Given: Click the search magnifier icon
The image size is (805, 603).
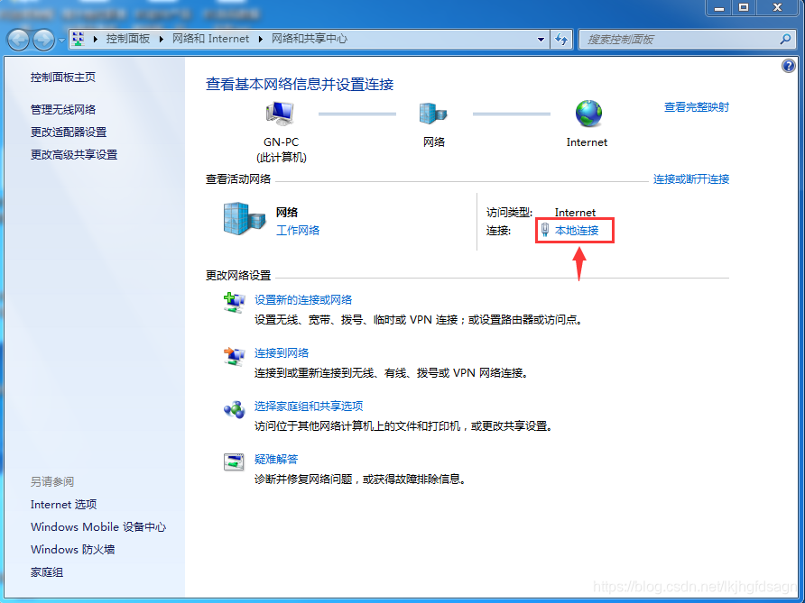Looking at the screenshot, I should click(785, 39).
